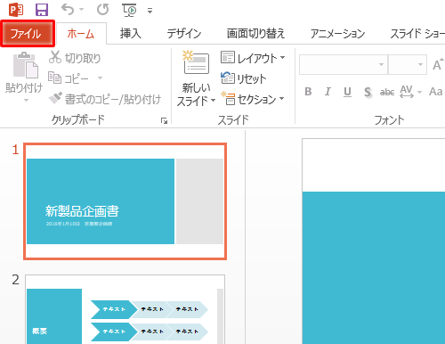
Task: Select slide 1 thumbnail 新製品企画書
Action: (125, 201)
